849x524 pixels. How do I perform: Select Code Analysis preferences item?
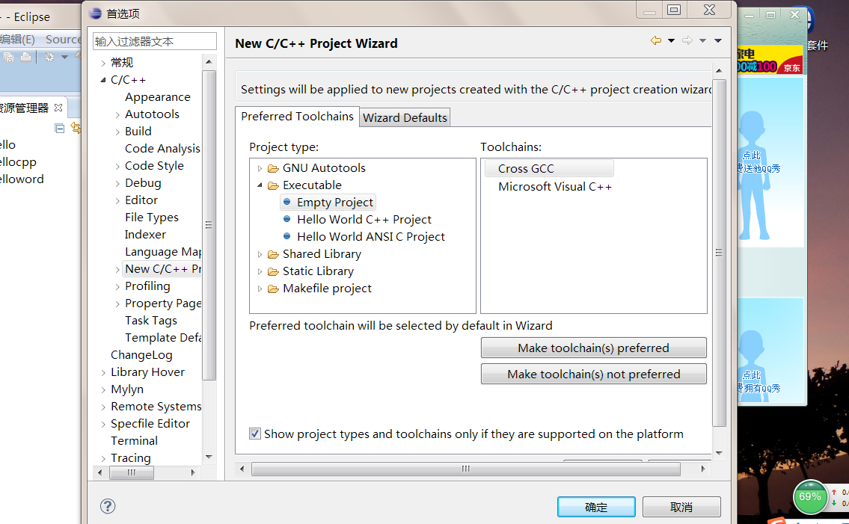coord(162,148)
